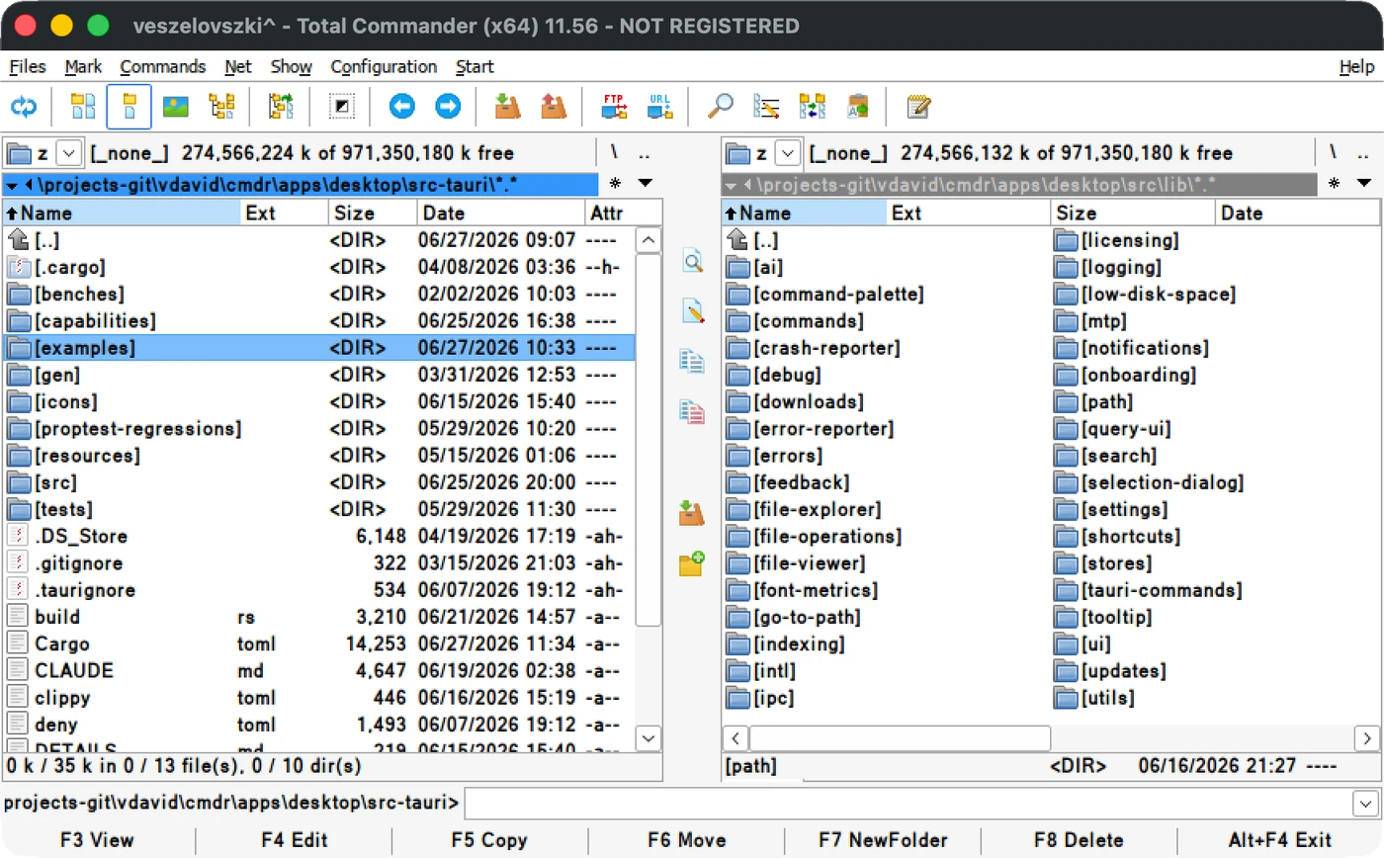The width and height of the screenshot is (1384, 858).
Task: Click Pack box icon in the middle button bar
Action: coord(692,512)
